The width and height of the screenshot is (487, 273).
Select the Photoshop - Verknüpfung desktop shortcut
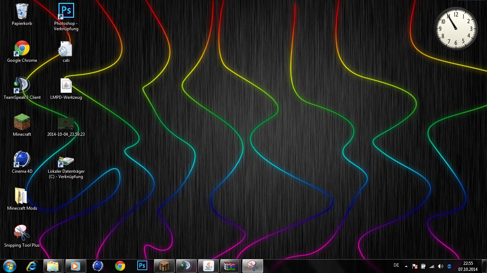(x=66, y=11)
